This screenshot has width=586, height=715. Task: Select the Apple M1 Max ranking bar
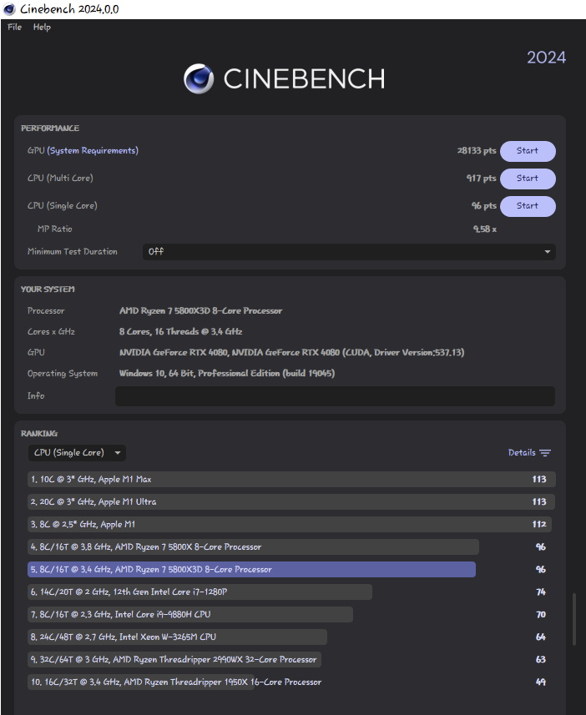(x=291, y=479)
